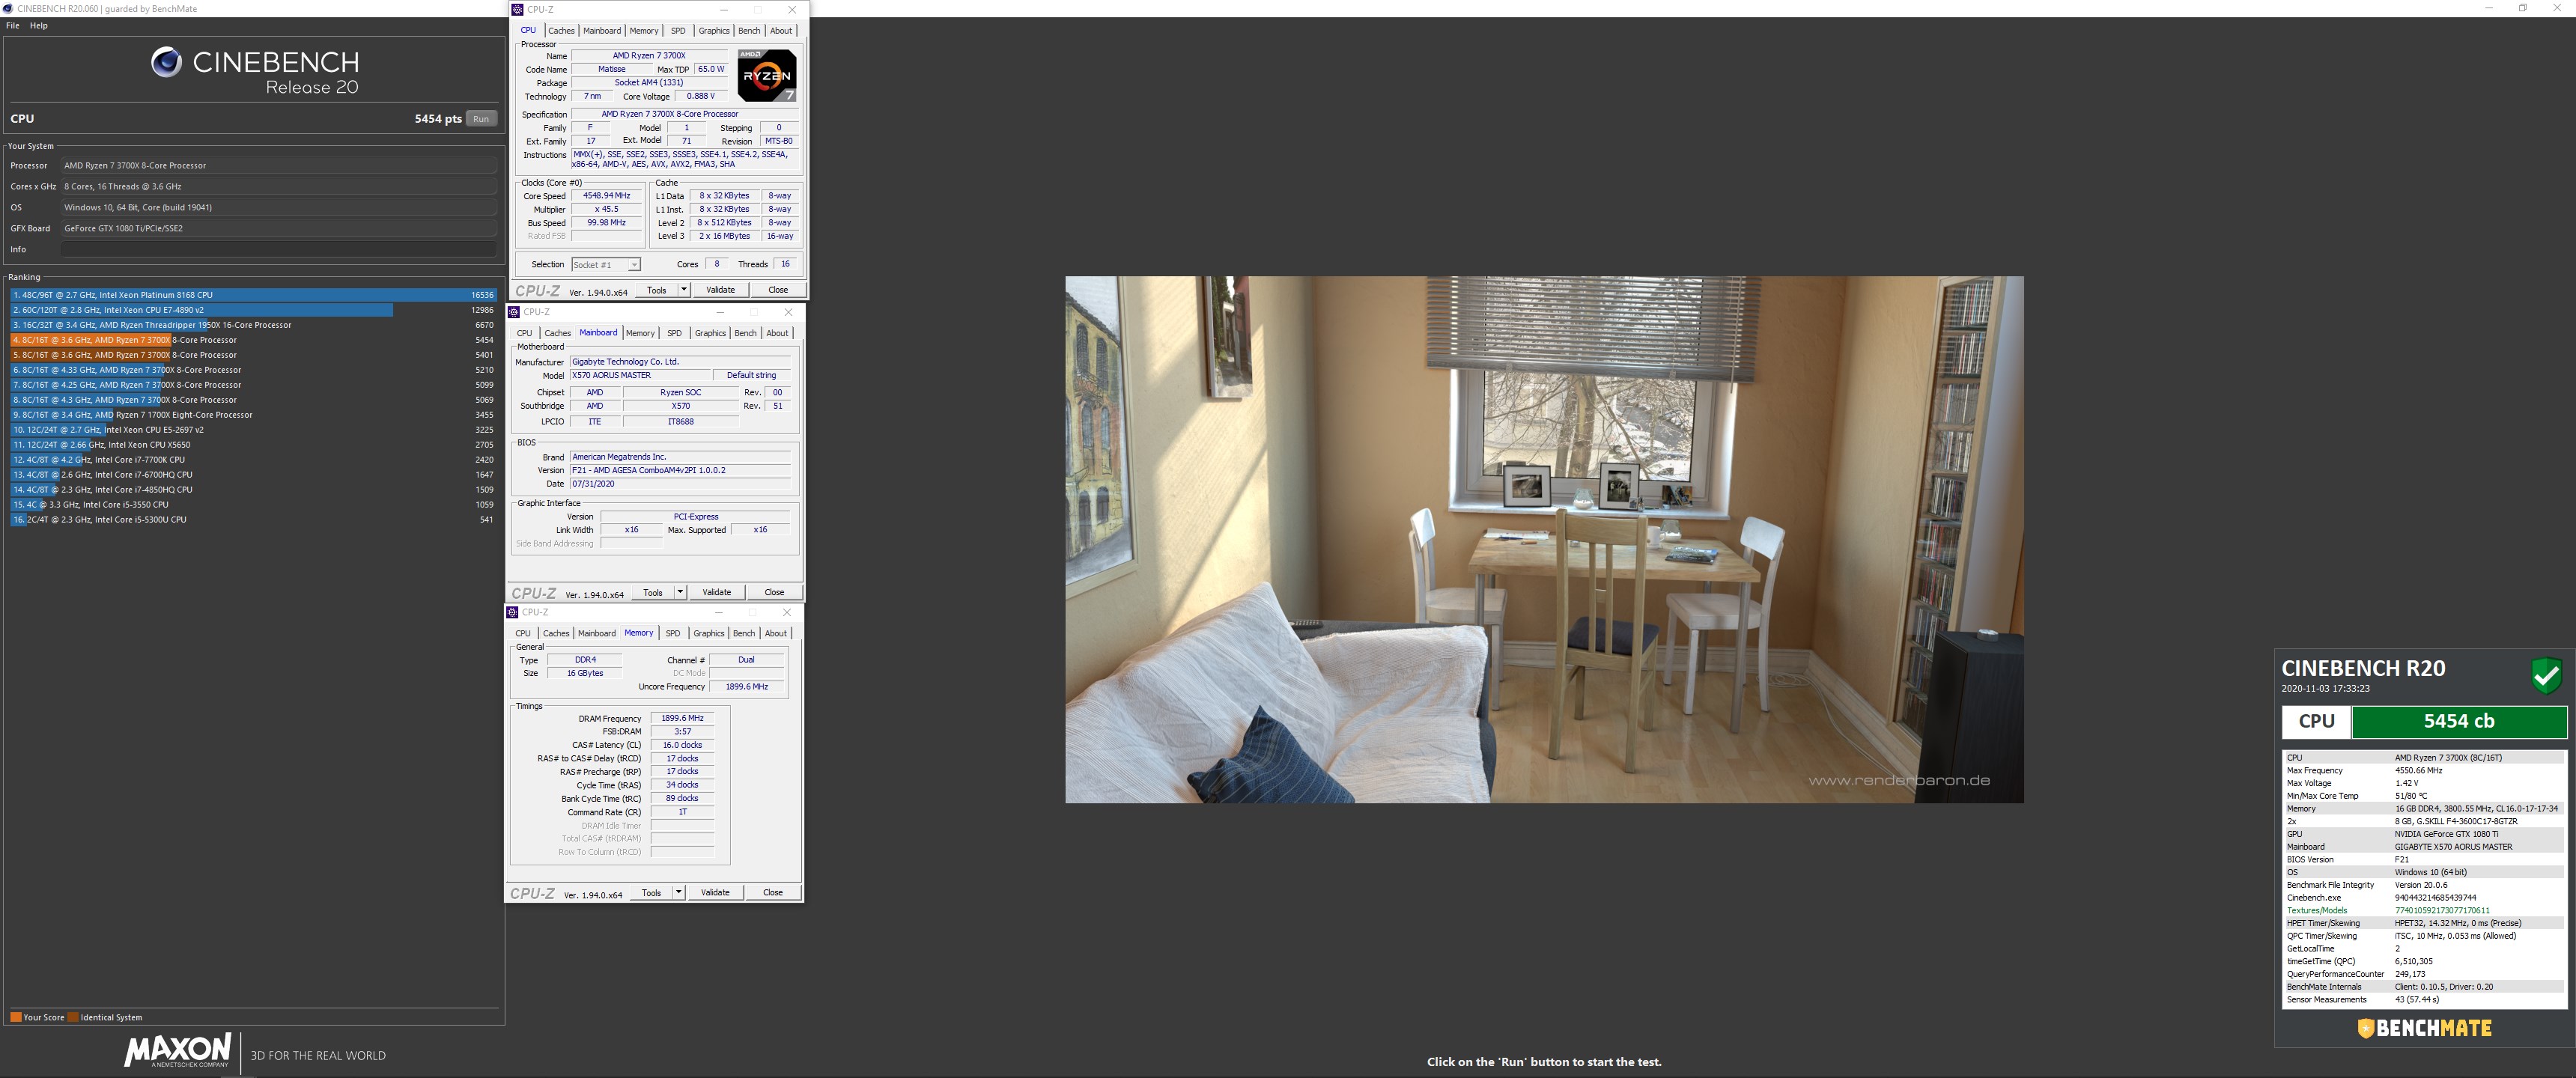This screenshot has width=2576, height=1078.
Task: Select ranking row 1 Intel Xeon Platinum 8168
Action: click(x=253, y=295)
